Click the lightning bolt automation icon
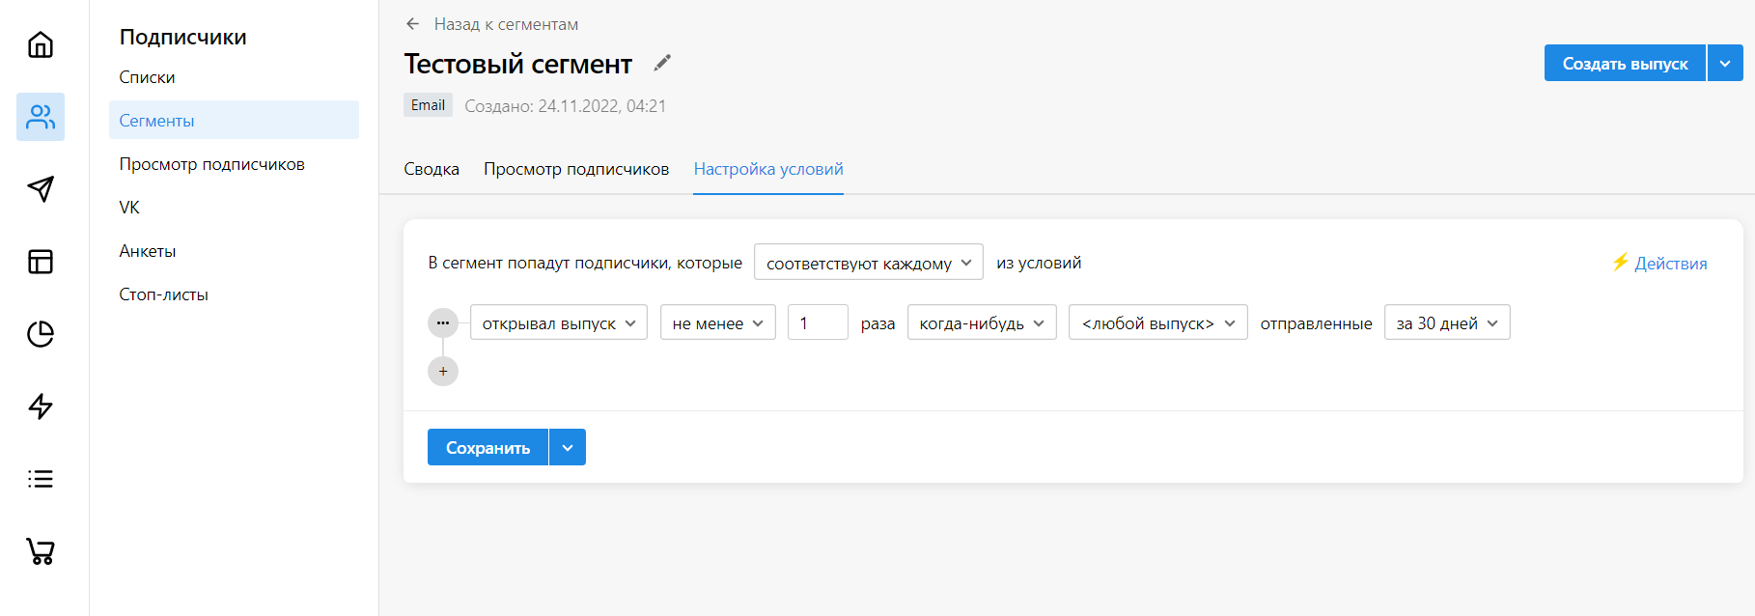 tap(41, 406)
